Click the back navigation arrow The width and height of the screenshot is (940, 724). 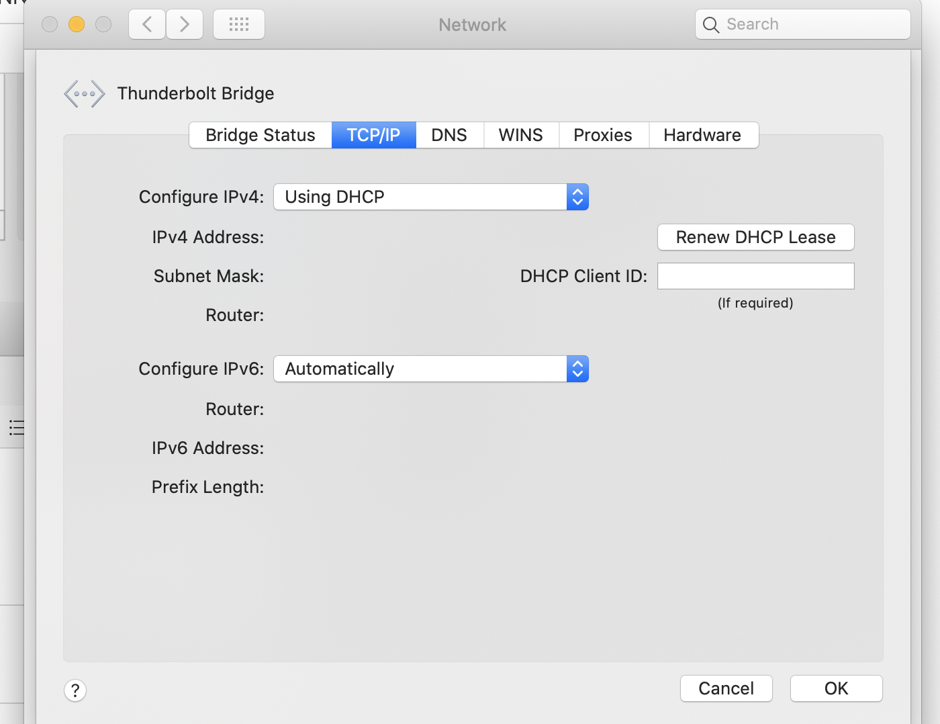click(147, 24)
